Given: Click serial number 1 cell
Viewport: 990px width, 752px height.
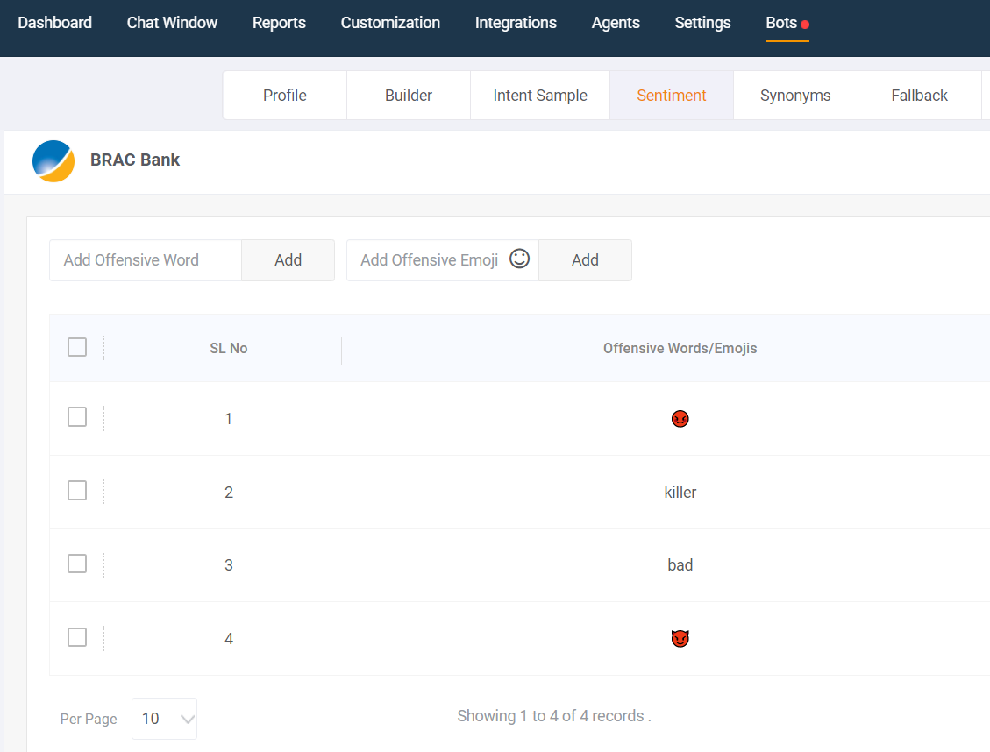Looking at the screenshot, I should click(229, 419).
